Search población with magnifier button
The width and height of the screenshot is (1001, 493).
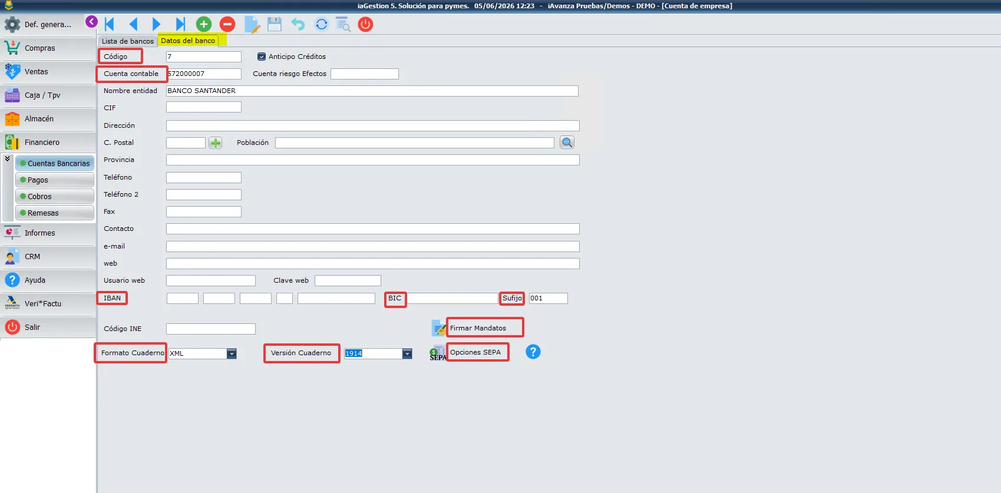567,143
